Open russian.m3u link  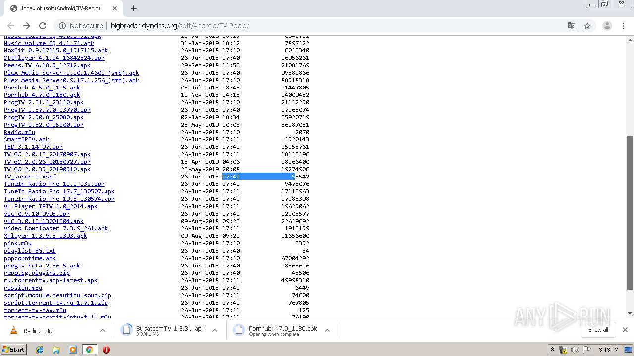click(23, 288)
